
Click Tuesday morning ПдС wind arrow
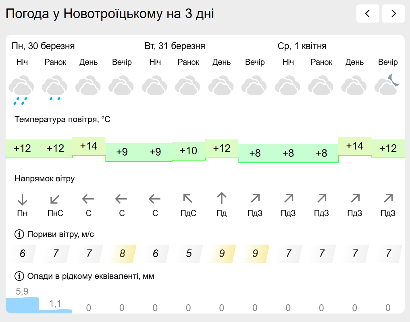(x=188, y=199)
